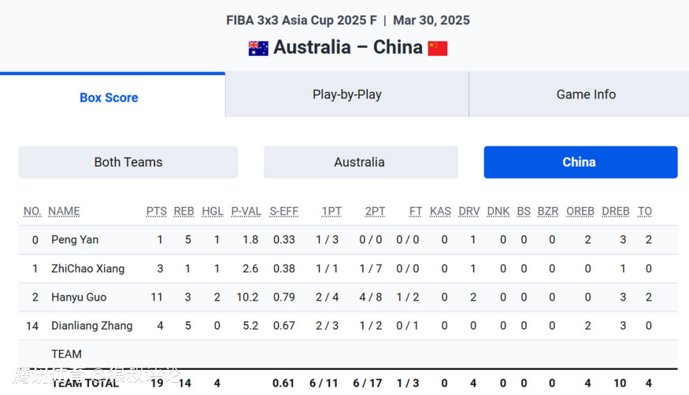Sort table by PTS column
The width and height of the screenshot is (689, 395).
pos(156,211)
